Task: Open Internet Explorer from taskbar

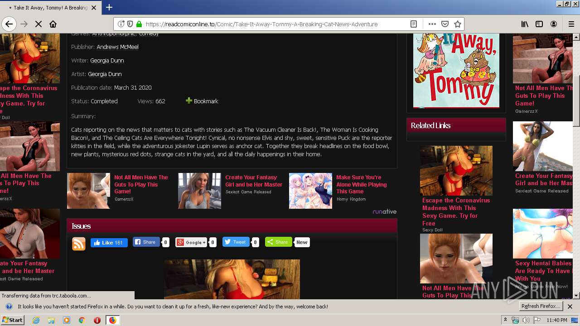Action: tap(36, 320)
